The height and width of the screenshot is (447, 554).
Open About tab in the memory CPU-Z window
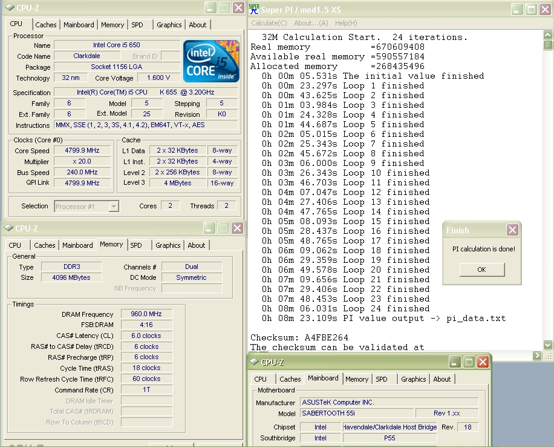coord(197,245)
